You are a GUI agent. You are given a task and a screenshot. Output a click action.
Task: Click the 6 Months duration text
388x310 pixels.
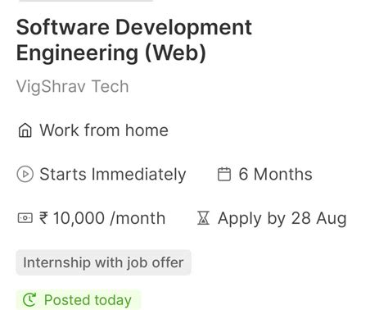tap(275, 174)
